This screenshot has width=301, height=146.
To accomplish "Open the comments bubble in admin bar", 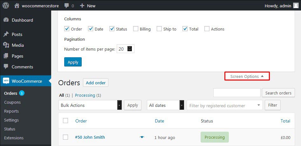I will tap(67, 6).
